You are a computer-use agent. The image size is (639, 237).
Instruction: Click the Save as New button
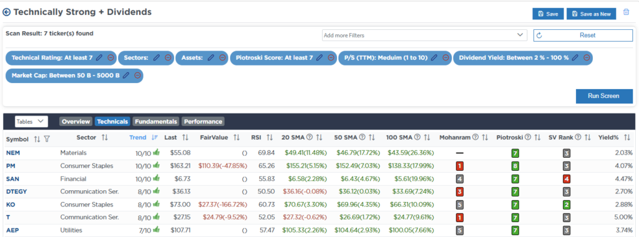(592, 14)
